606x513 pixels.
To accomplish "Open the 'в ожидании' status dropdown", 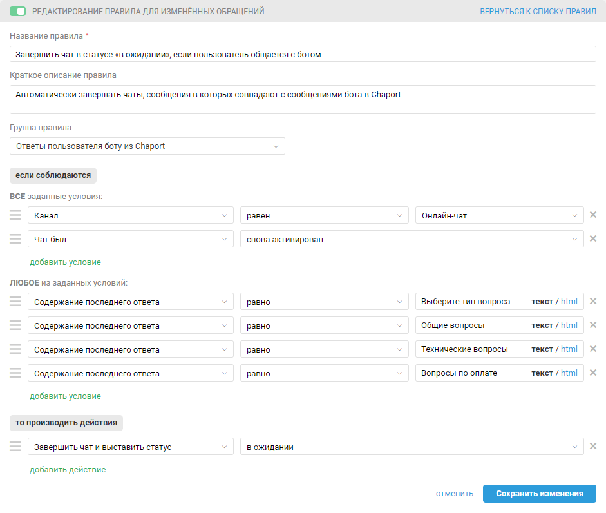I will point(412,447).
